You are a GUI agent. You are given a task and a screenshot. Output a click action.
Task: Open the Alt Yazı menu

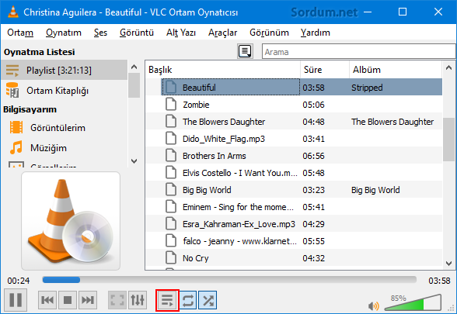point(181,33)
